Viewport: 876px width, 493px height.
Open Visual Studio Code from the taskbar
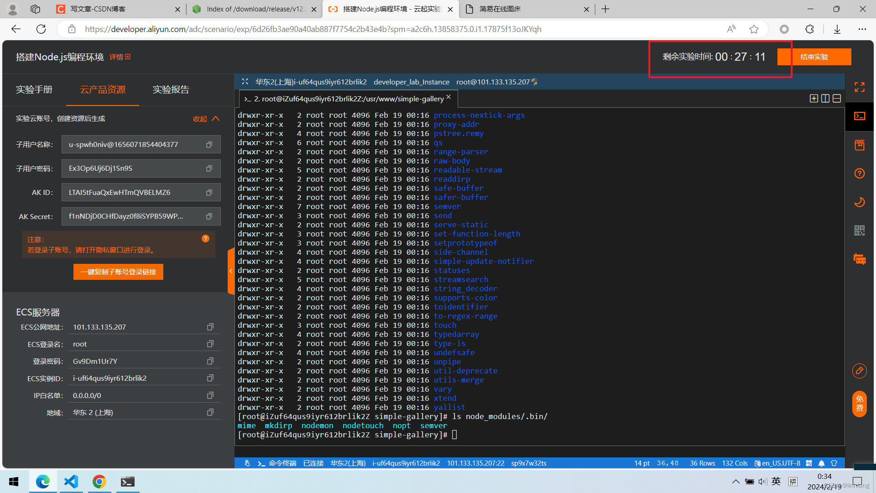coord(71,482)
